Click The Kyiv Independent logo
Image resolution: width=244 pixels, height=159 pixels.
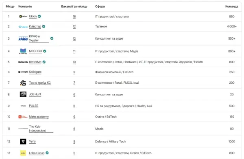coord(23,129)
